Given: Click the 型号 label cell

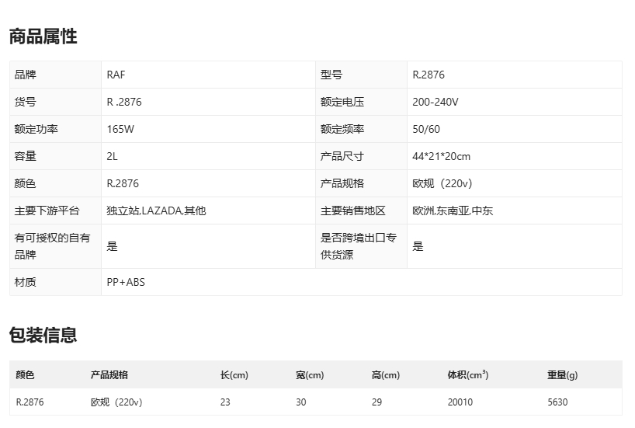Looking at the screenshot, I should (x=331, y=75).
